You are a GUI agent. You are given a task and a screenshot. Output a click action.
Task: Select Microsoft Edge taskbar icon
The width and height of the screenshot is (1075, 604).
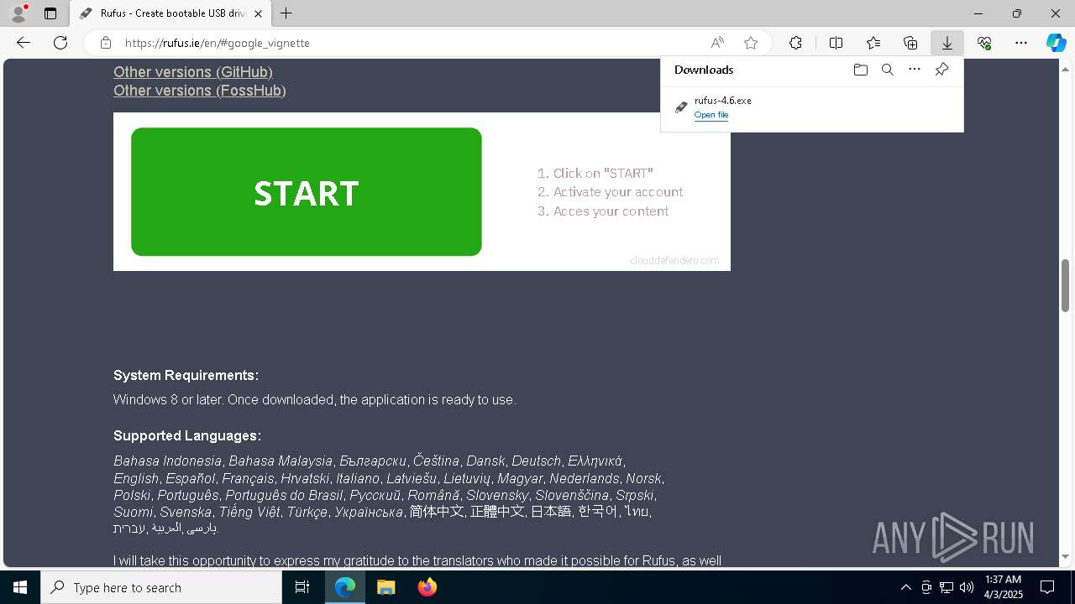pos(345,587)
